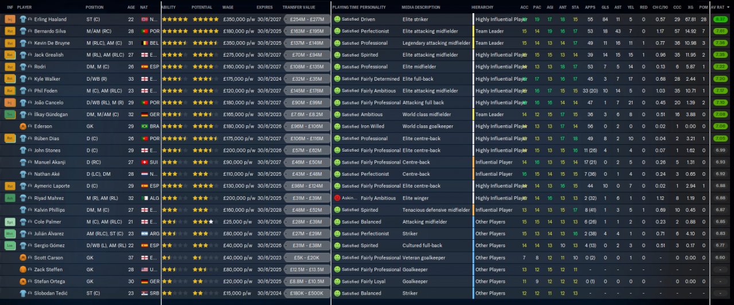Viewport: 734px width, 305px height.
Task: Click the England flag for Kyle Walker
Action: [144, 79]
